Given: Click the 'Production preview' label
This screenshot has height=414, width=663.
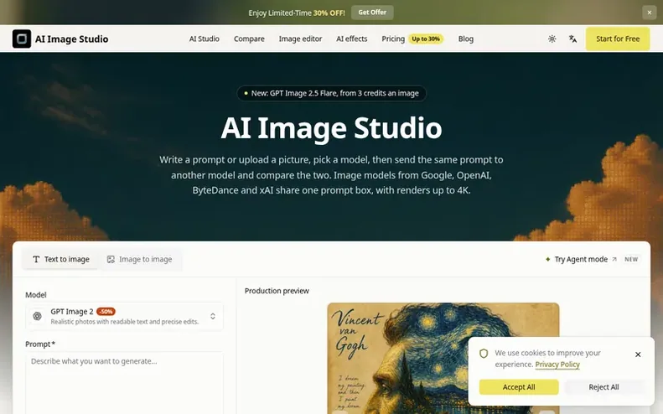Looking at the screenshot, I should [x=277, y=291].
